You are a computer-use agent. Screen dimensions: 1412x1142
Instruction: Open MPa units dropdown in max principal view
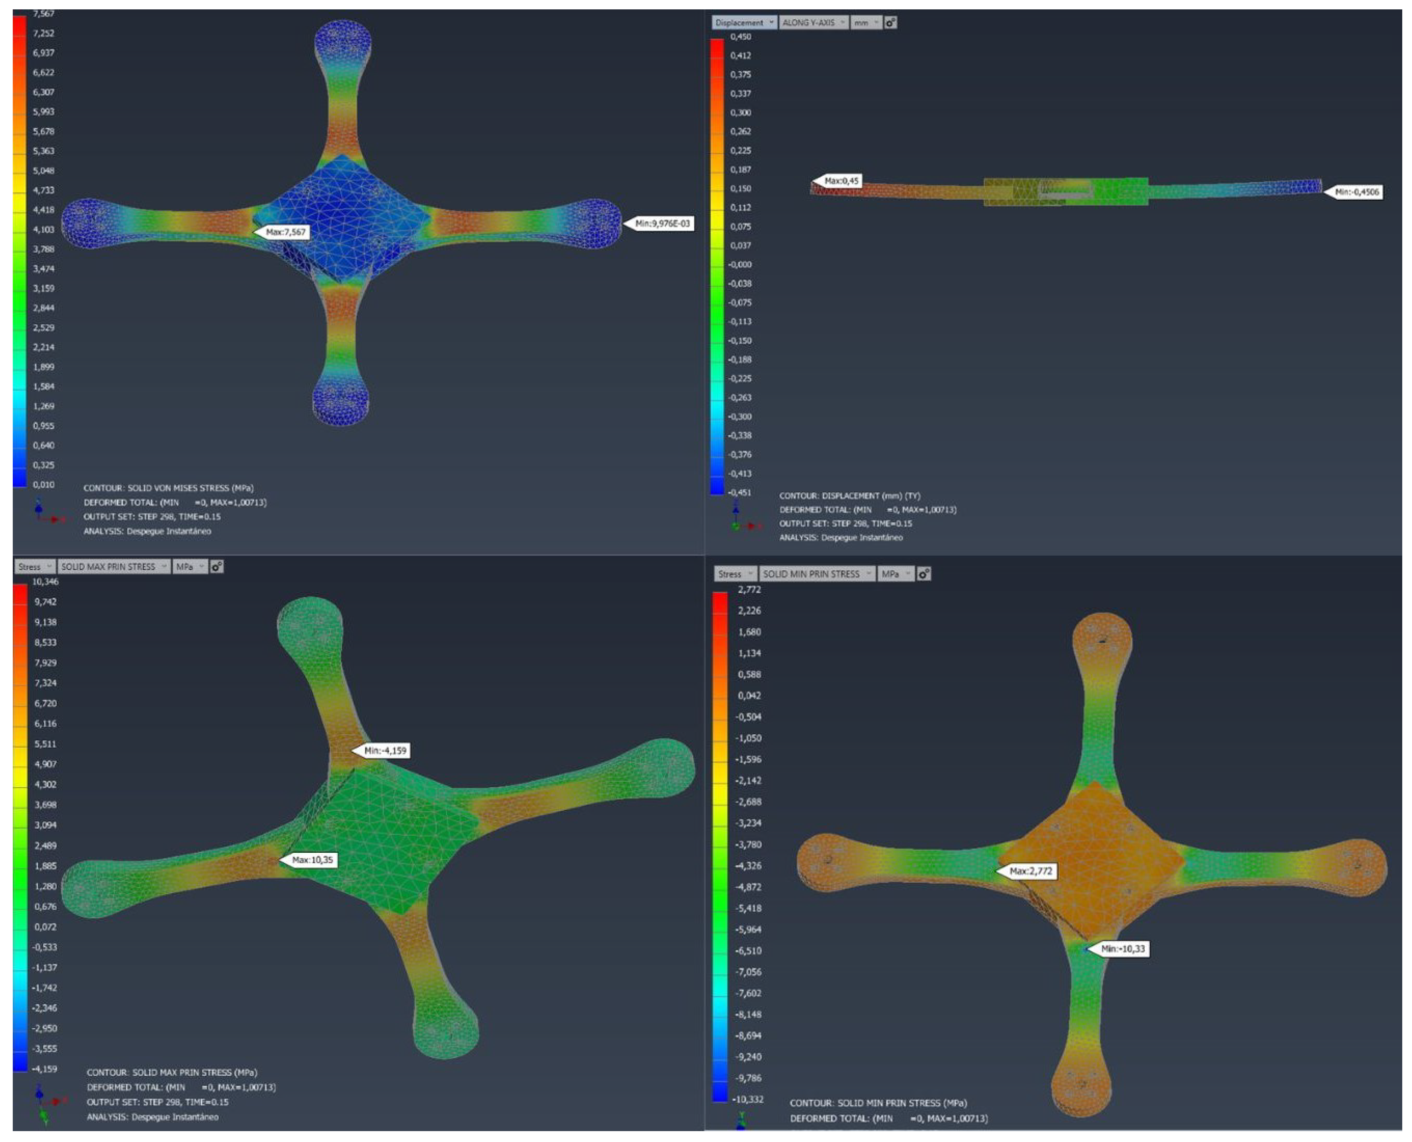pyautogui.click(x=190, y=566)
